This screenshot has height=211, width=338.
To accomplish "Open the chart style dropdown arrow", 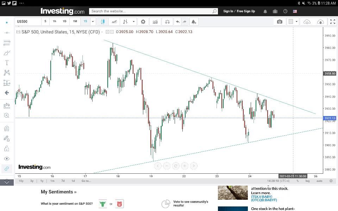I will [134, 21].
